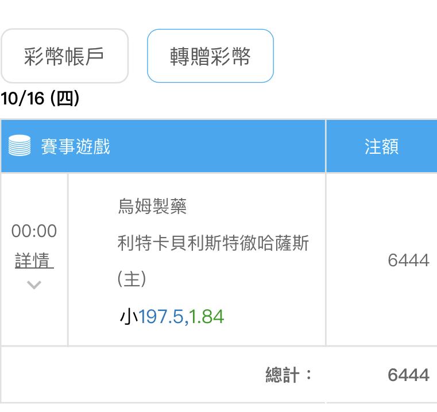Image resolution: width=437 pixels, height=412 pixels.
Task: Click the 小 under-bet indicator
Action: click(128, 316)
